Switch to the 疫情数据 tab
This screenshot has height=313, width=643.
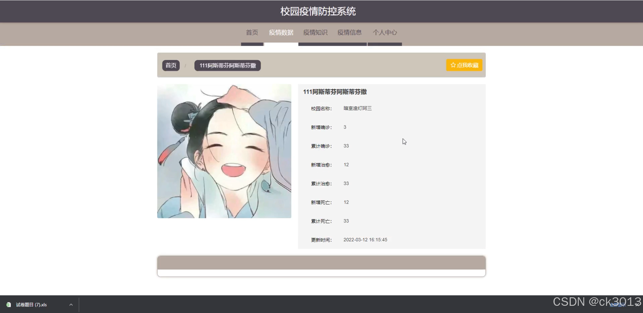click(281, 33)
